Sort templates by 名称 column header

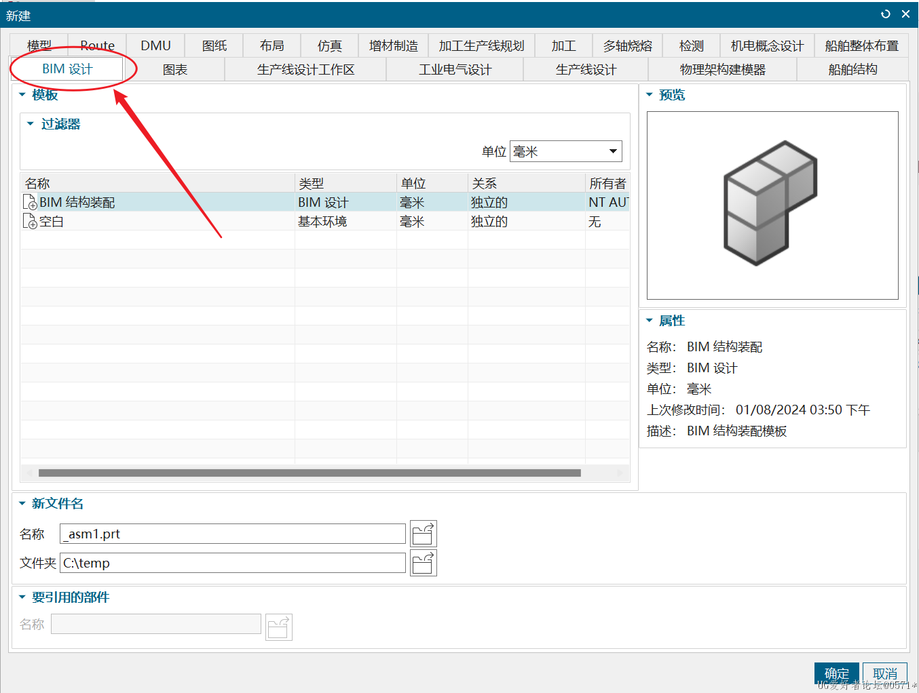[157, 183]
